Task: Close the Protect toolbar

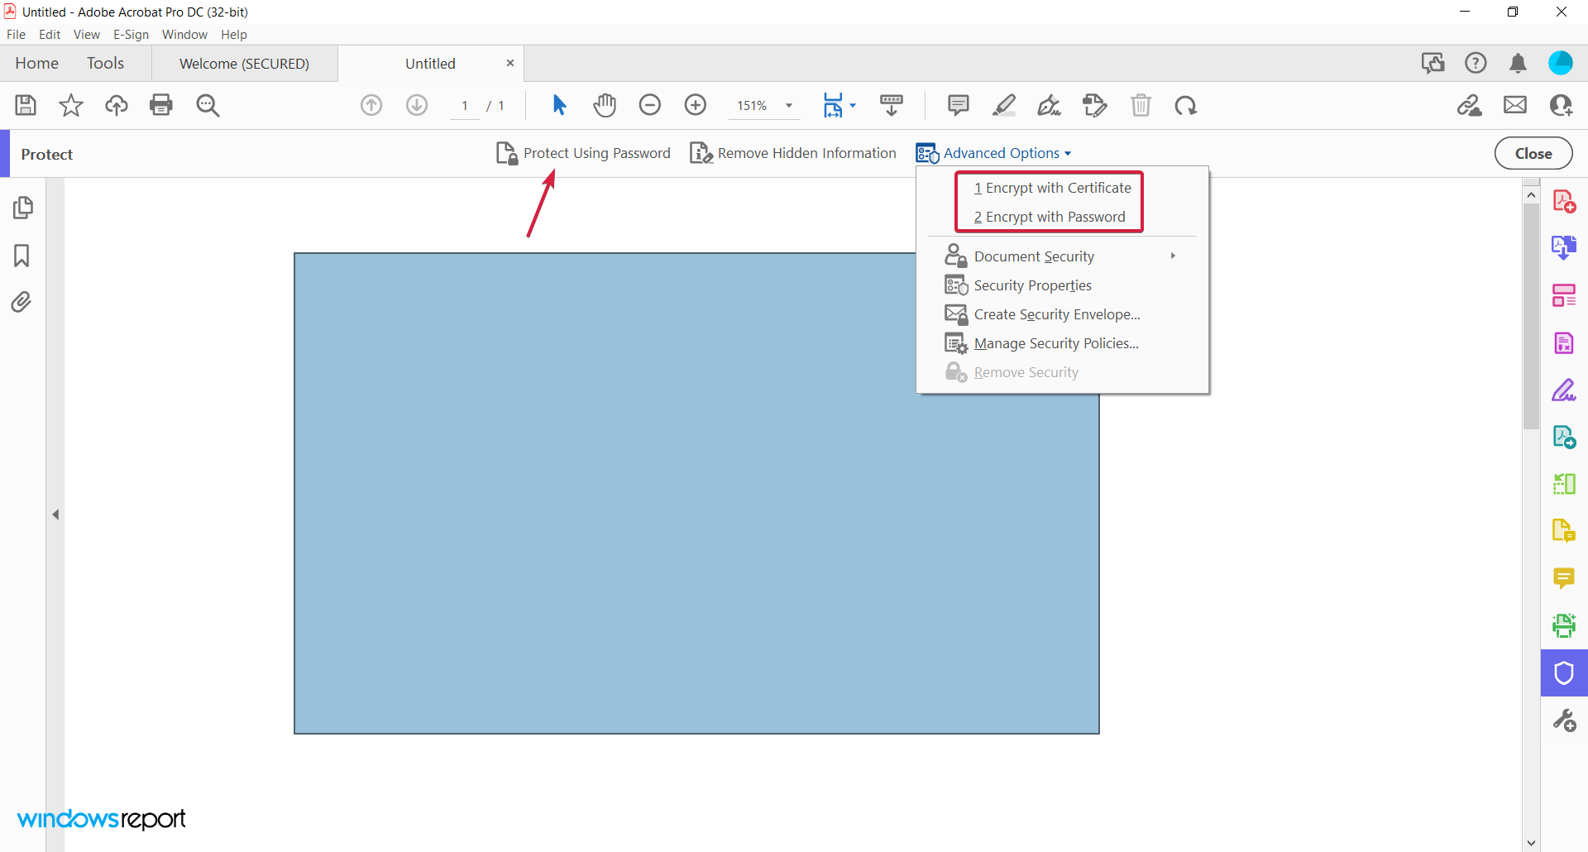Action: pos(1533,153)
